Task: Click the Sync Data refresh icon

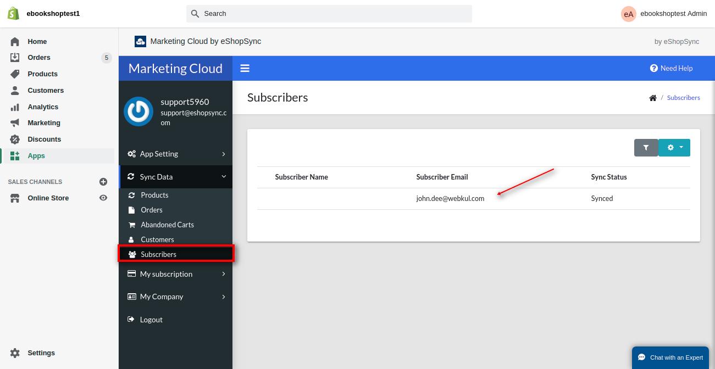Action: (x=131, y=177)
